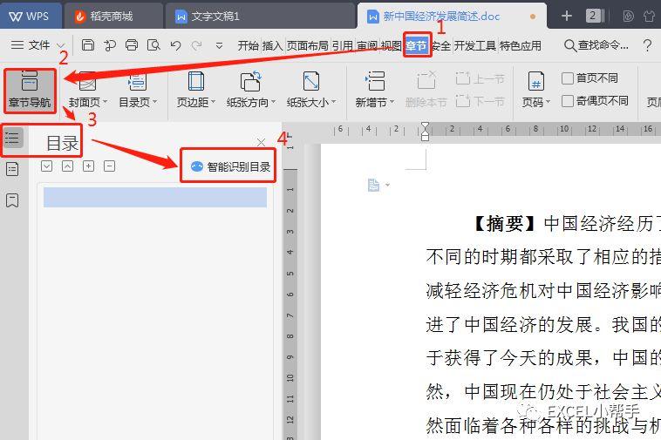Open the 引用 ribbon tab
The height and width of the screenshot is (440, 661).
coord(343,45)
